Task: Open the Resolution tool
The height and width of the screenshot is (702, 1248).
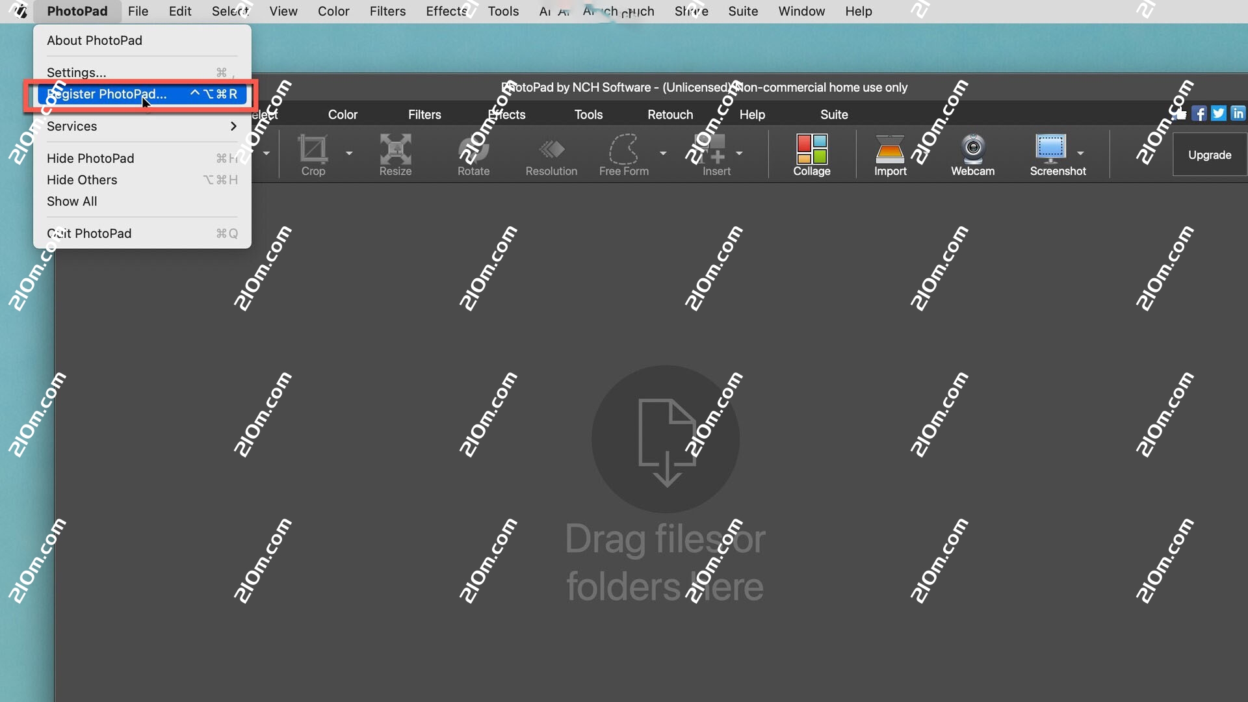Action: coord(551,155)
